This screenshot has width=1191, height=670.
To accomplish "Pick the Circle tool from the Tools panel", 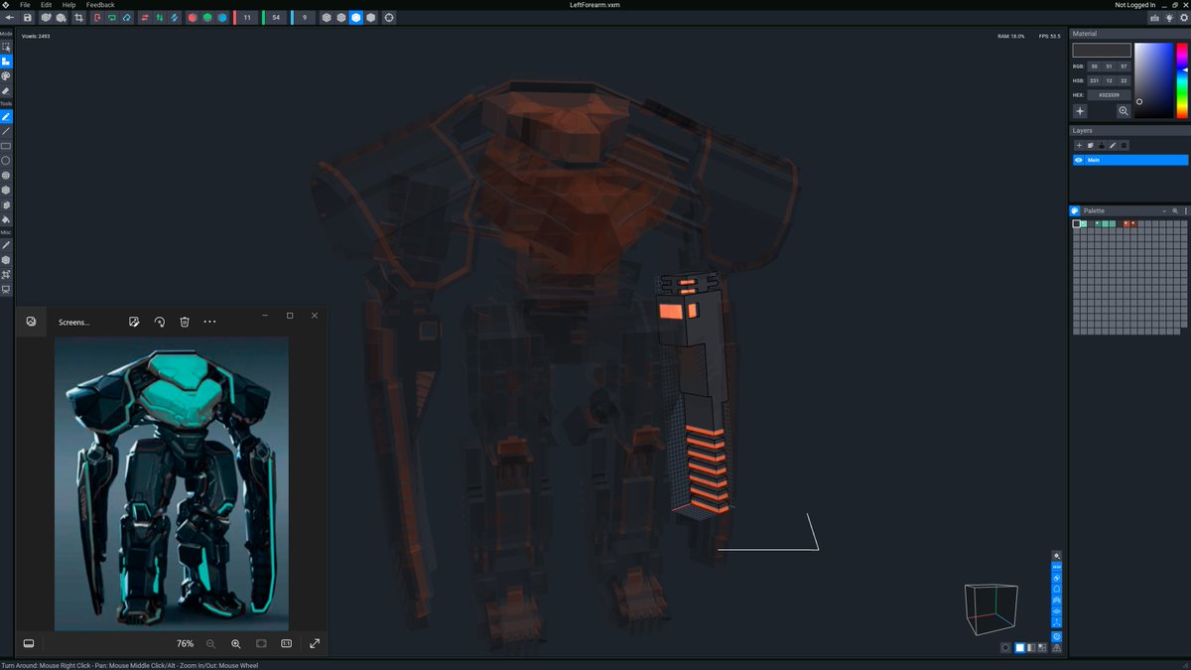I will 6,160.
